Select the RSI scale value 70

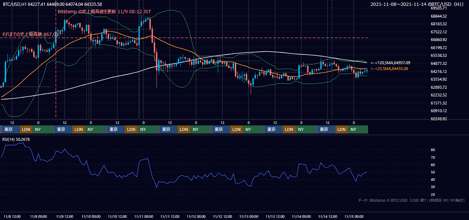click(x=433, y=157)
